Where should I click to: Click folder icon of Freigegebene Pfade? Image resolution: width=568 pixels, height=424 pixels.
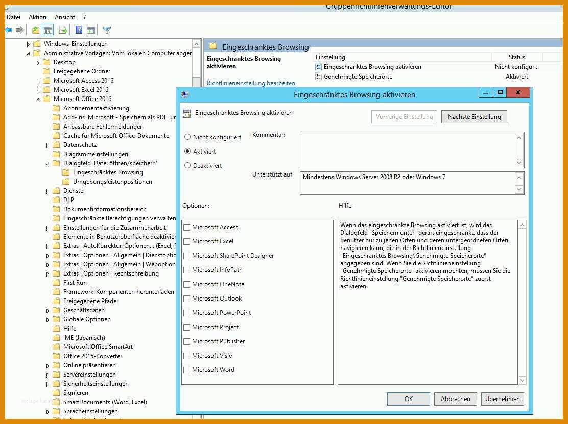(56, 301)
